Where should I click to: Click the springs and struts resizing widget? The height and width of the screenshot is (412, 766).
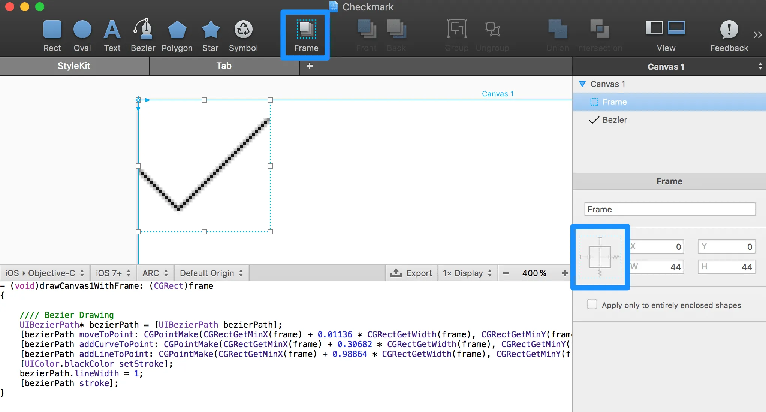click(x=600, y=257)
